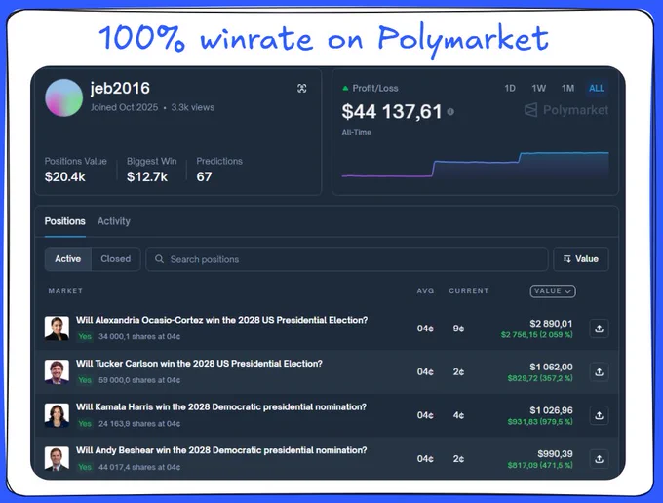Click the $2 890,01 position value
Viewport: 663px width, 503px height.
[x=551, y=324]
